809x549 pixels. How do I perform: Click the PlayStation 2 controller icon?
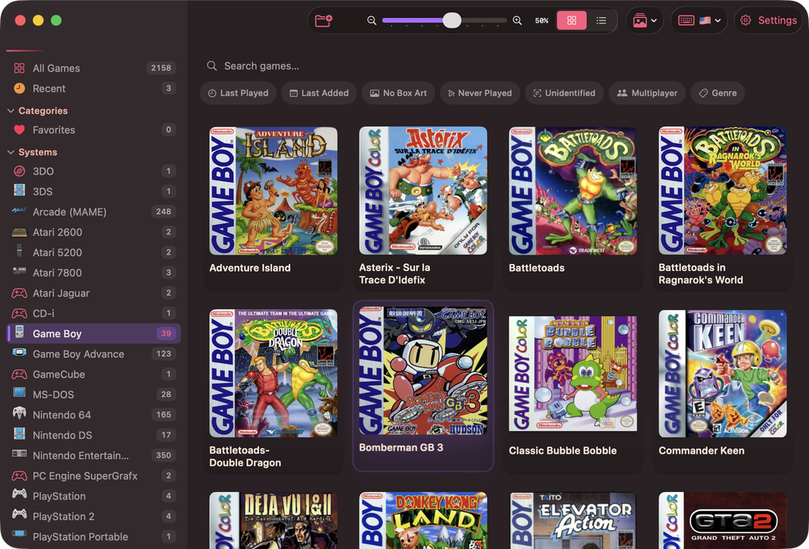(x=19, y=515)
